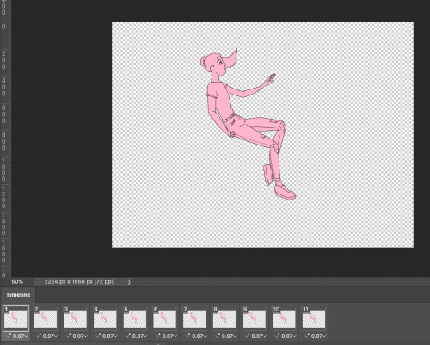Select frame 2 thumbnail
The image size is (430, 345).
click(46, 318)
